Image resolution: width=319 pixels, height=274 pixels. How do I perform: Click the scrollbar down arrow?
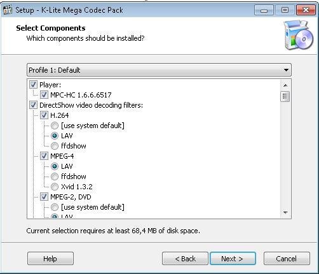[285, 212]
